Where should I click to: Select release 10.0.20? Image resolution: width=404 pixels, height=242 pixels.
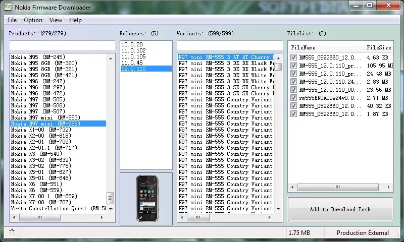click(146, 44)
